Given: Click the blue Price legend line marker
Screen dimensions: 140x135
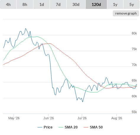Looking at the screenshot, I should point(40,127).
